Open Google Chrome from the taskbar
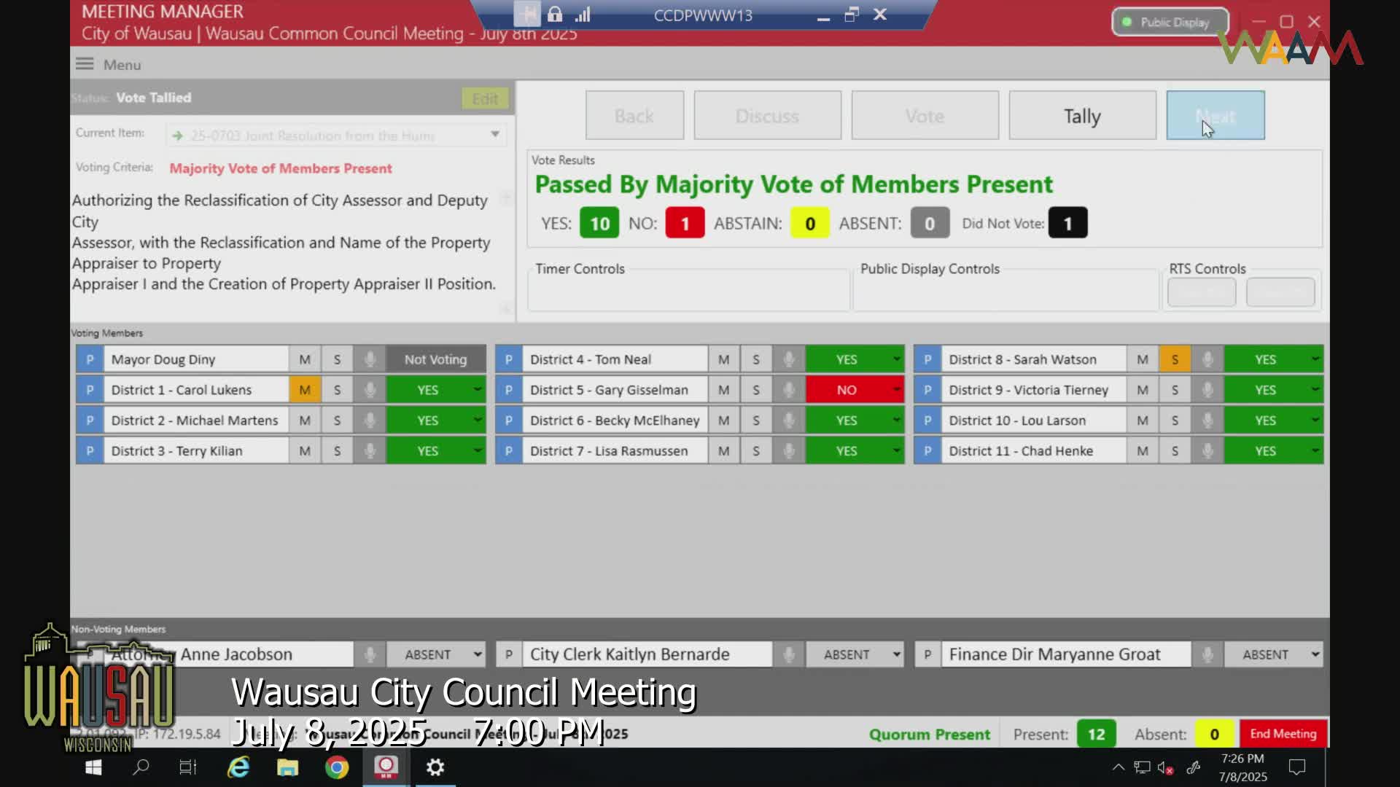 336,767
